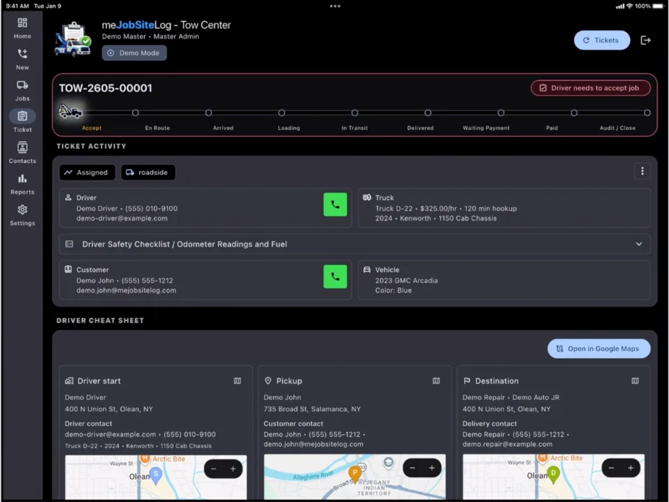
Task: Click the S pin on Driver start map
Action: coord(156,476)
